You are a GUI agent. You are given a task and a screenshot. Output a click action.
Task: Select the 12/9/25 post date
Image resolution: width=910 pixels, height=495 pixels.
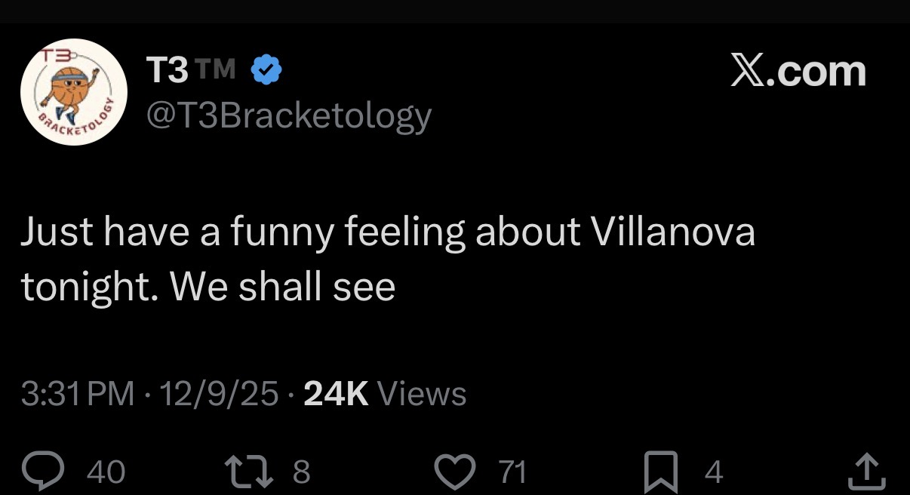coord(213,394)
